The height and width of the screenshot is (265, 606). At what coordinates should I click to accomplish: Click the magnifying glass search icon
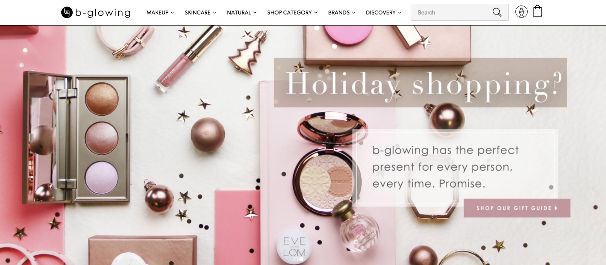point(497,12)
